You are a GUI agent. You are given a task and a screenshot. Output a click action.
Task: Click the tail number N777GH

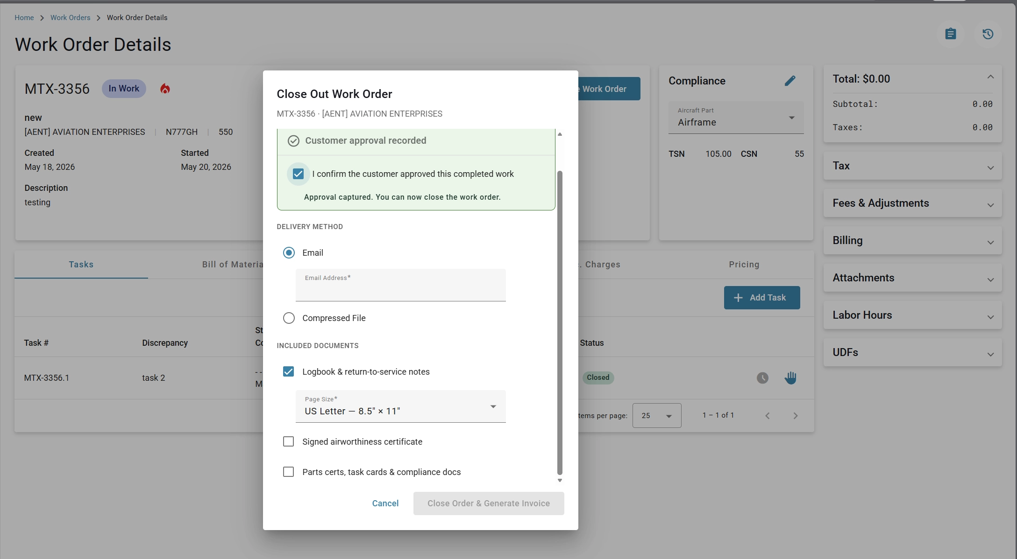tap(181, 133)
